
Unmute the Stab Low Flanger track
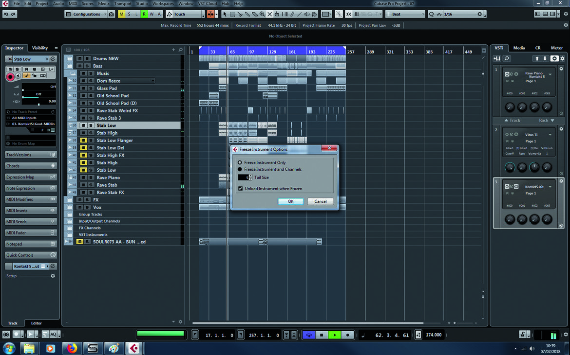point(83,141)
